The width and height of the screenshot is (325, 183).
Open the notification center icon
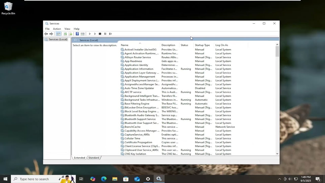(318, 179)
